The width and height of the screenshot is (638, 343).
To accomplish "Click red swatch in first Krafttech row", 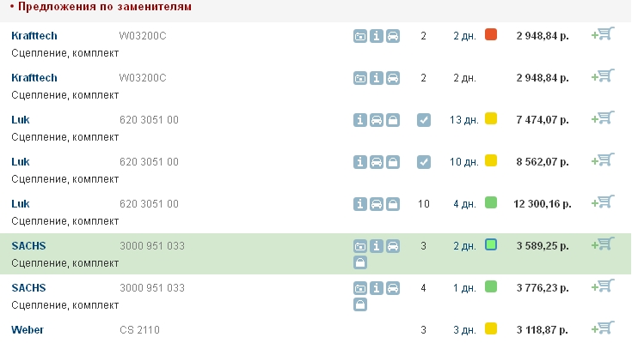I will [x=491, y=34].
